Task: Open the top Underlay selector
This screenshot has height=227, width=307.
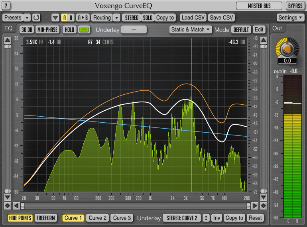Action: point(134,30)
